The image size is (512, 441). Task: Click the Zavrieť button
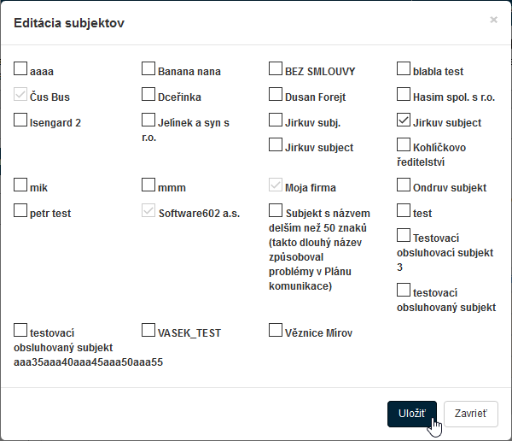470,413
